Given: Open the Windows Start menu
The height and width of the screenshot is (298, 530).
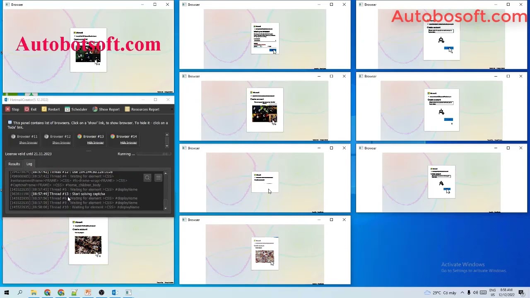Looking at the screenshot, I should 7,293.
